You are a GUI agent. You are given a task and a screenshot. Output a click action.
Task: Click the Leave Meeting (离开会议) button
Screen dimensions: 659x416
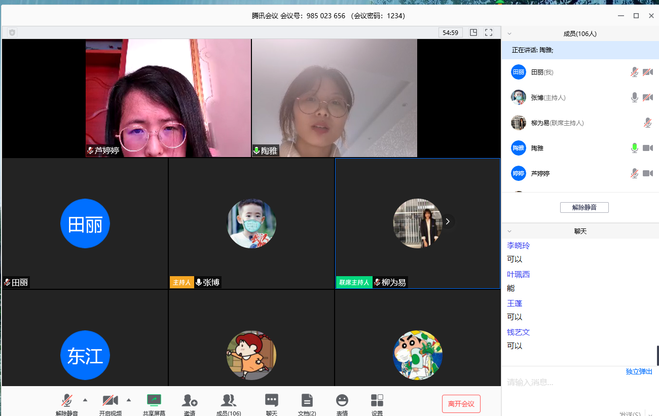coord(461,404)
